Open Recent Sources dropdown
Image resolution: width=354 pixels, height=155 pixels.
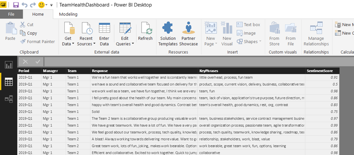tap(86, 34)
